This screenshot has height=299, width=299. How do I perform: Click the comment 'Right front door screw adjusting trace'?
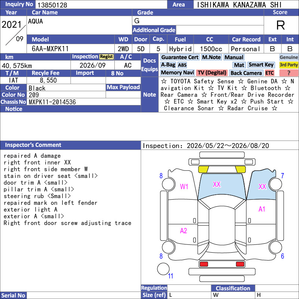click(68, 223)
